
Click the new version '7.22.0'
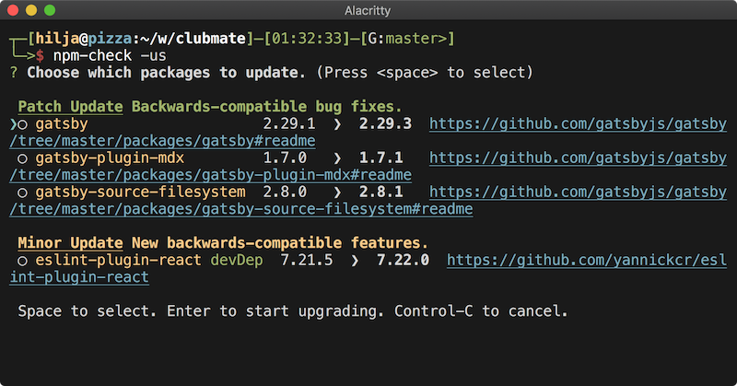tap(403, 260)
